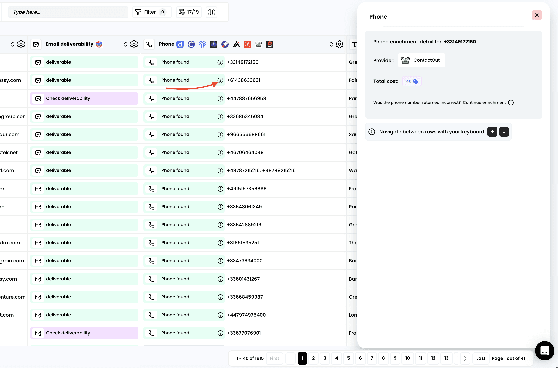Image resolution: width=558 pixels, height=368 pixels.
Task: Click the 'Type here...' search field
Action: pyautogui.click(x=68, y=12)
